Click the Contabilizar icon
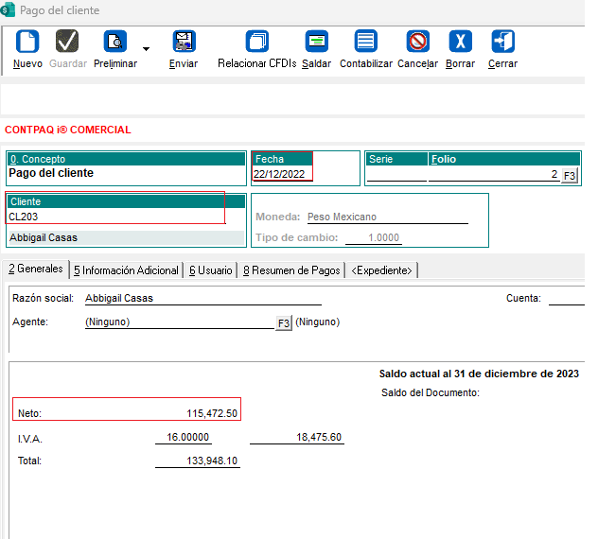The image size is (598, 539). coord(365,42)
